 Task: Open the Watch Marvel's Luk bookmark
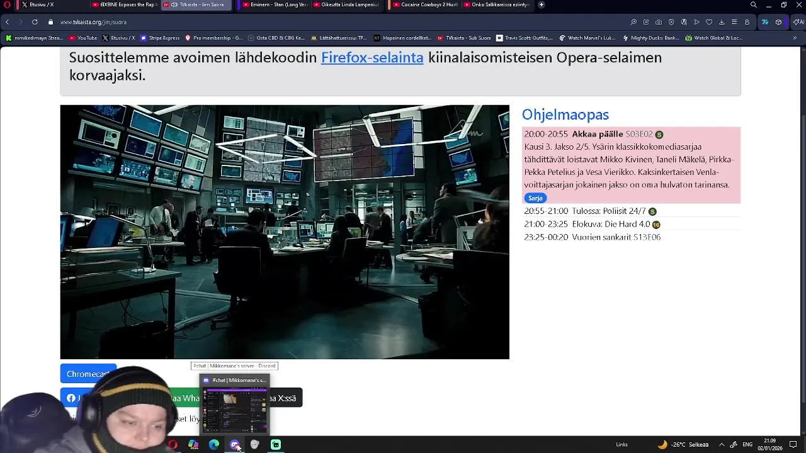point(587,38)
